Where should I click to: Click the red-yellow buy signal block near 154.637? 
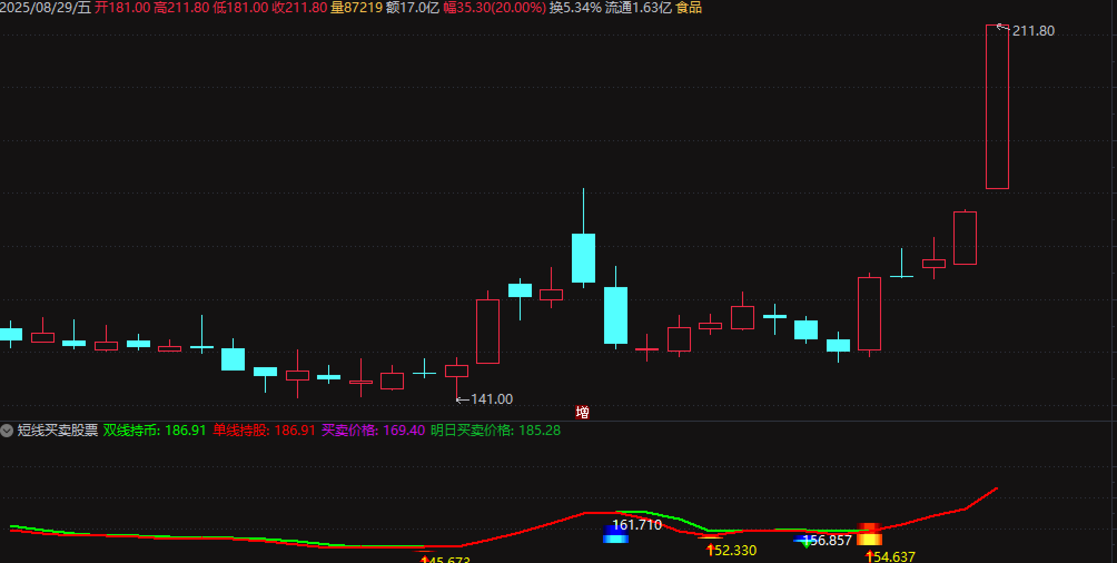[869, 535]
